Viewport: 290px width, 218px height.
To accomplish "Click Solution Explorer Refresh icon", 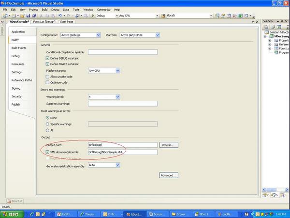I will click(x=279, y=27).
